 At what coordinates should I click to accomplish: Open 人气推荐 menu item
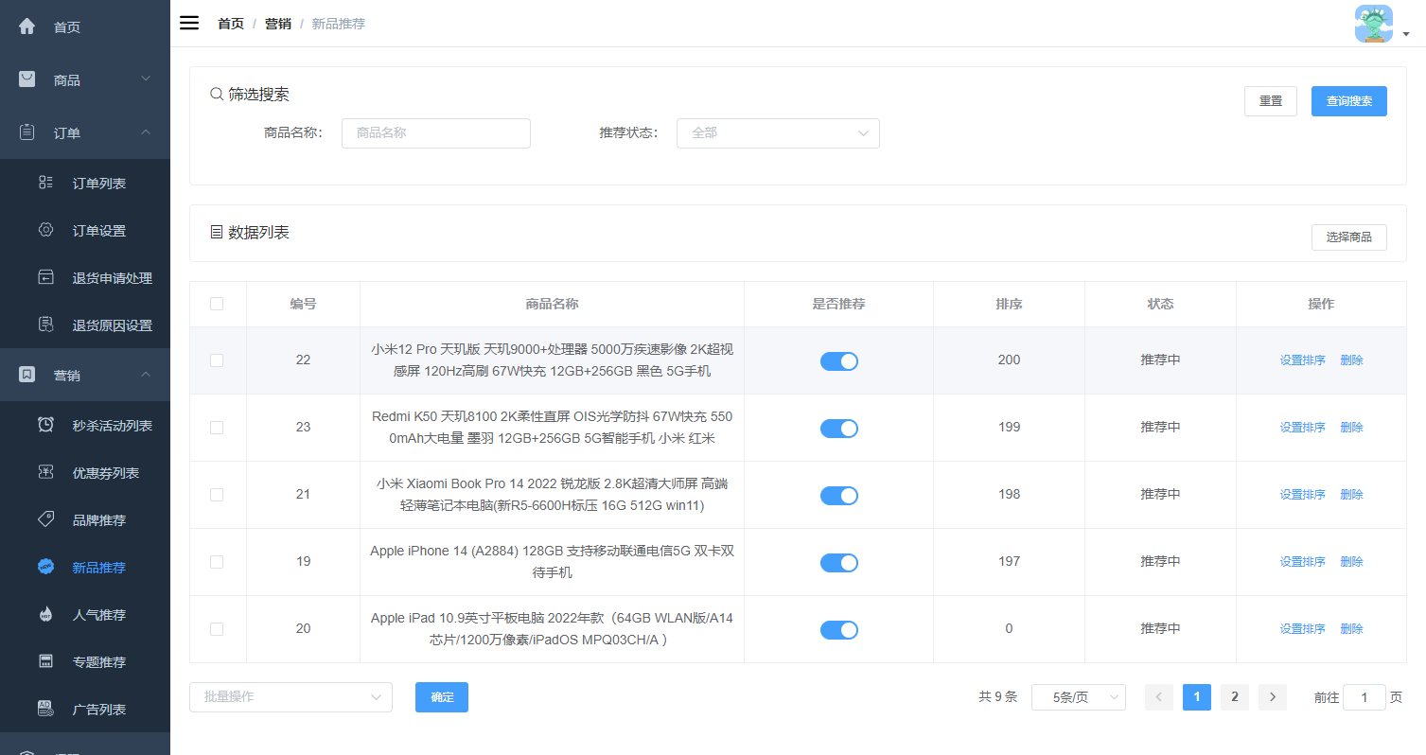click(x=85, y=614)
